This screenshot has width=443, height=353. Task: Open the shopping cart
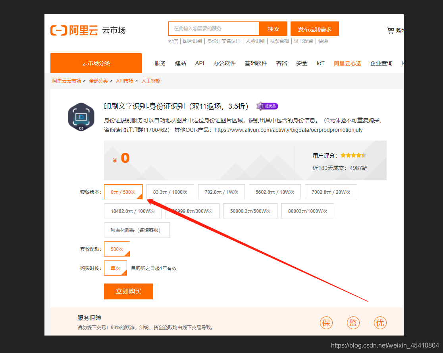[x=391, y=30]
